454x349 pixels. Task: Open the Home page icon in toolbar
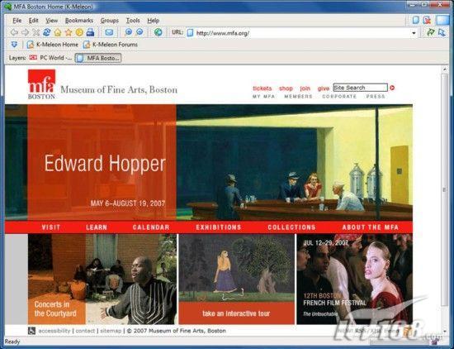pos(58,32)
